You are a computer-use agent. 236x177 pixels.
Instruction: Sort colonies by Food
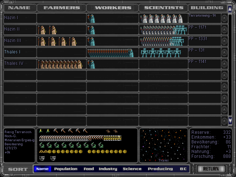pos(88,169)
